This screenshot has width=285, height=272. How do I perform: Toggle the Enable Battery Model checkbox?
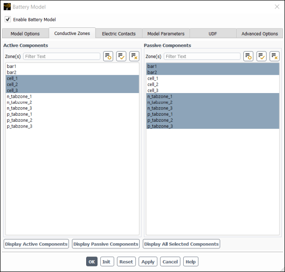[x=8, y=20]
